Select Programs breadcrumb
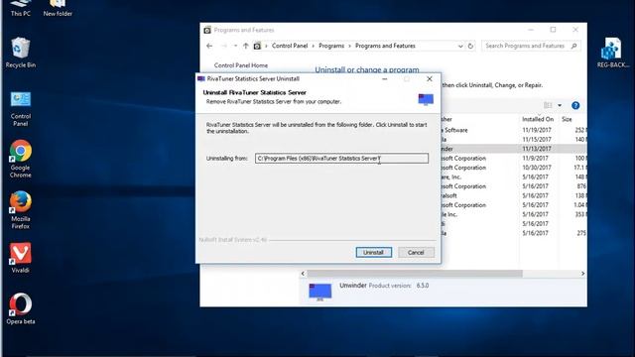Image resolution: width=635 pixels, height=357 pixels. pyautogui.click(x=331, y=46)
